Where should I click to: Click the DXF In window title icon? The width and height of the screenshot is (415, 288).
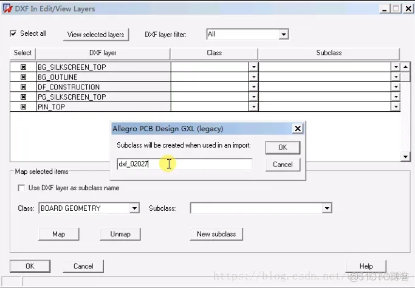(x=7, y=9)
